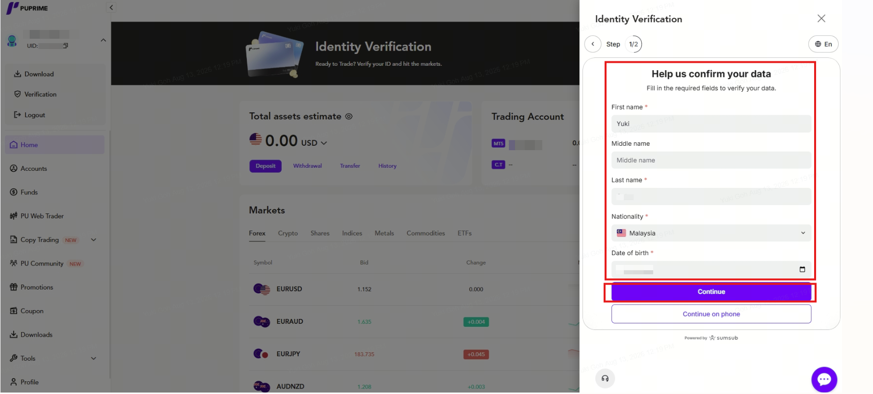Collapse the sidebar with the chevron button

tap(111, 7)
